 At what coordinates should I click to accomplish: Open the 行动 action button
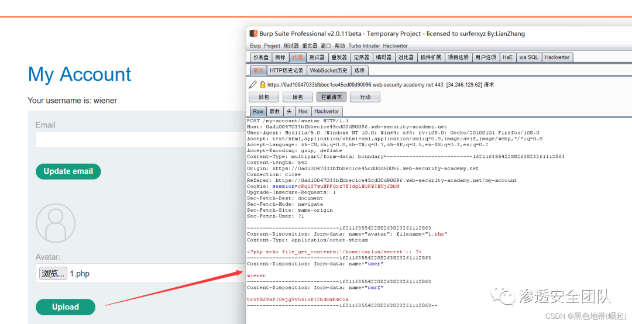365,97
